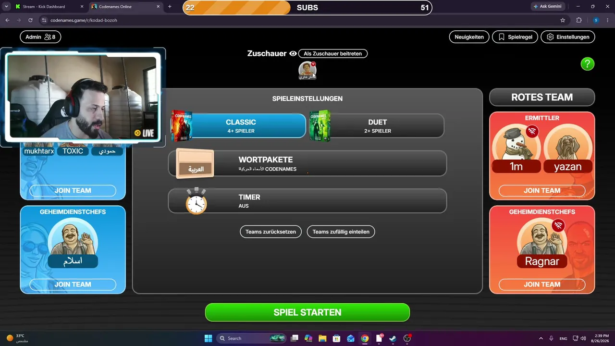Click اسلام's avatar in blue spymasters
Image resolution: width=615 pixels, height=346 pixels.
73,238
